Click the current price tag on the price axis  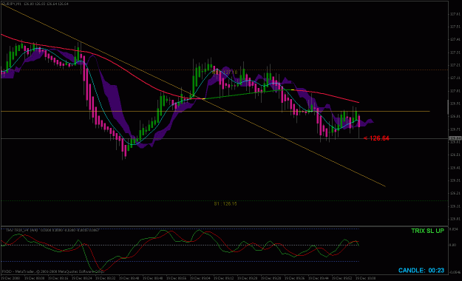[x=455, y=138]
